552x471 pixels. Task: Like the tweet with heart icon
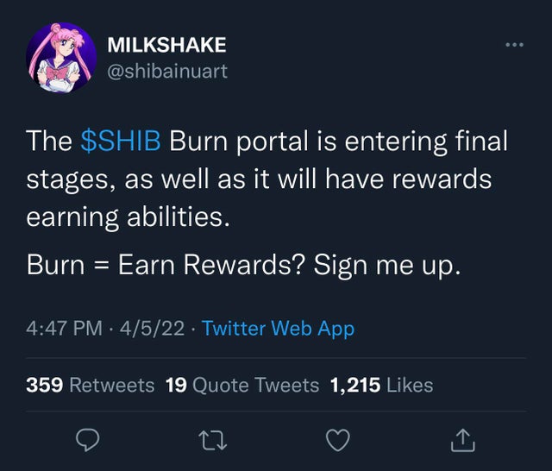click(x=338, y=440)
